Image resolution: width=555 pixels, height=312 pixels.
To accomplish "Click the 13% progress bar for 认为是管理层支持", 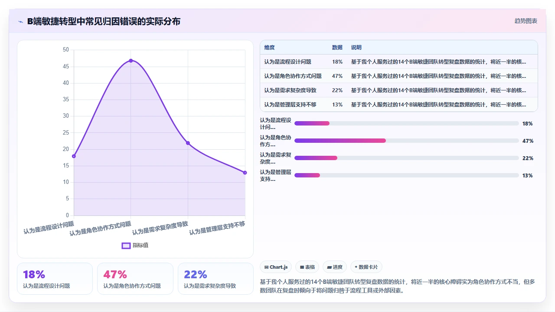I will click(x=406, y=175).
